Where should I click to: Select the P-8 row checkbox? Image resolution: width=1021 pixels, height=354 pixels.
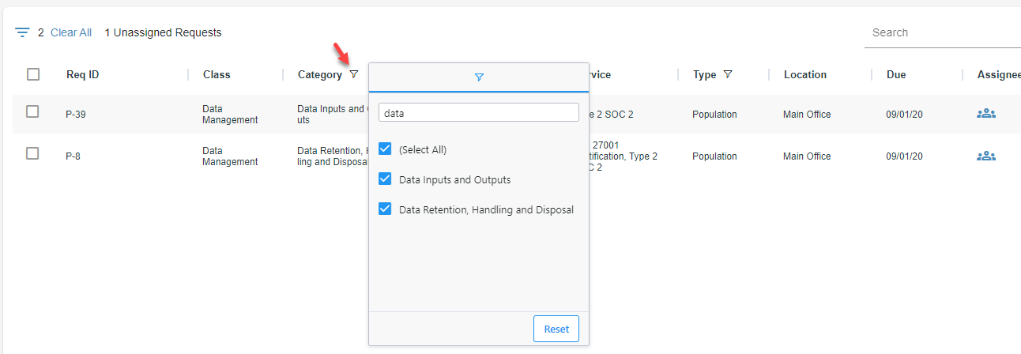click(32, 153)
